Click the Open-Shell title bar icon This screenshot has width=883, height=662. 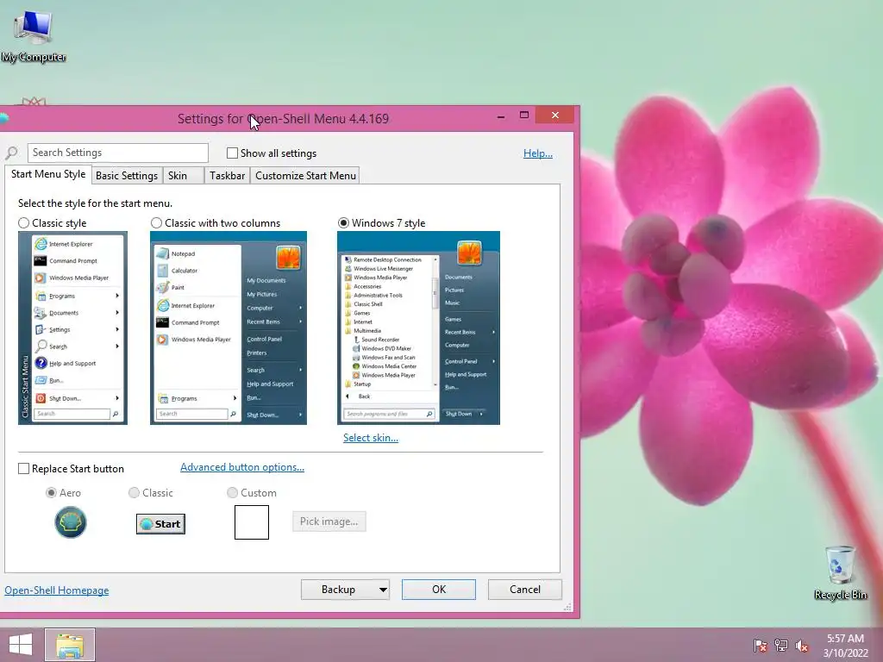pyautogui.click(x=3, y=118)
